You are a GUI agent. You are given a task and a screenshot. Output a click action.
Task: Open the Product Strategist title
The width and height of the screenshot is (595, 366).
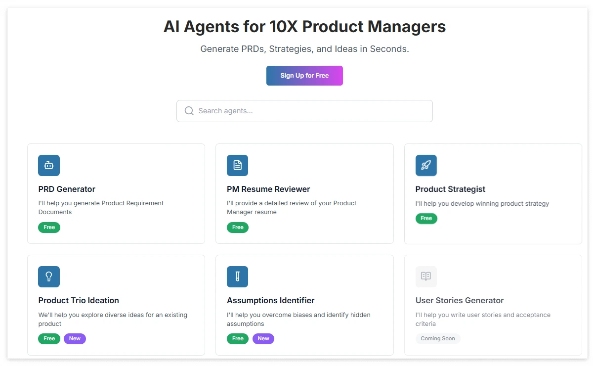point(450,189)
